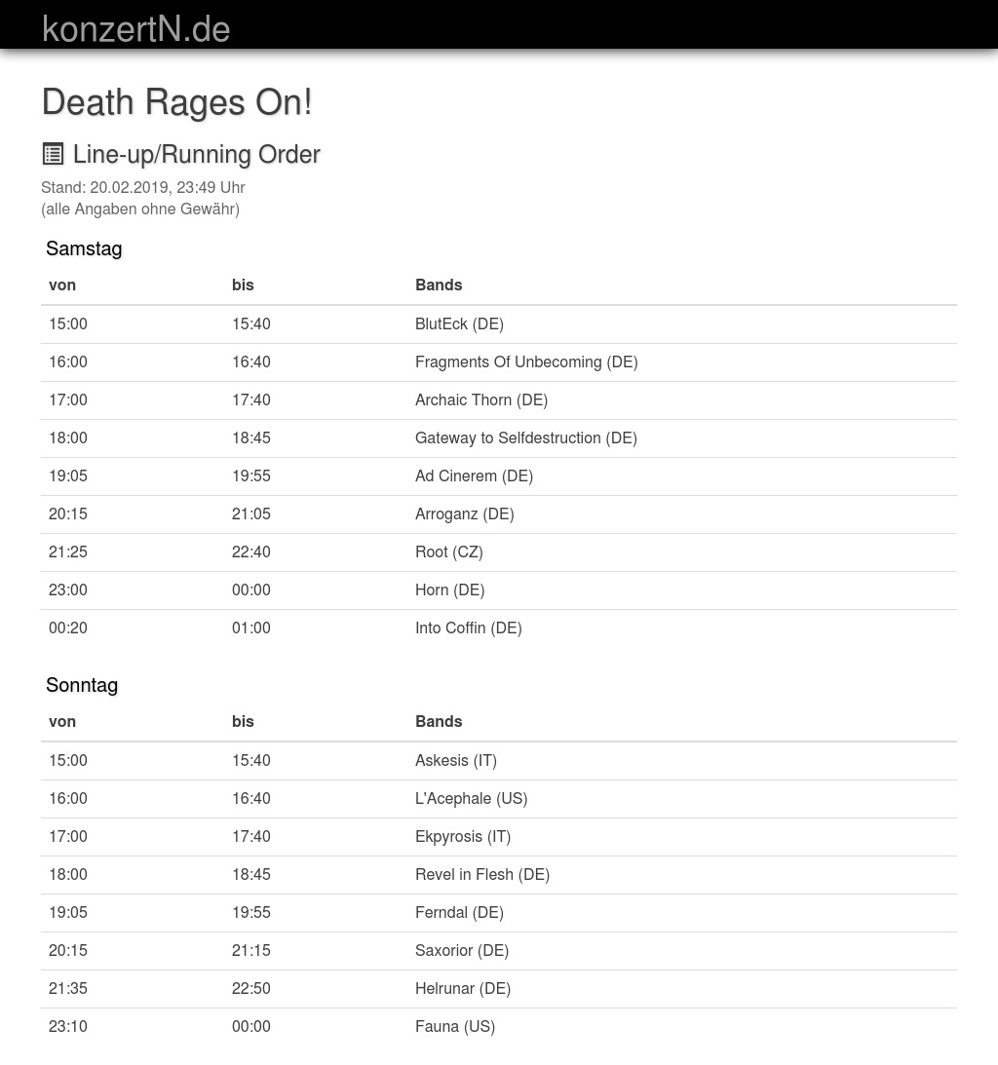Click the Helrunar (DE) entry
This screenshot has width=998, height=1065.
tap(462, 988)
